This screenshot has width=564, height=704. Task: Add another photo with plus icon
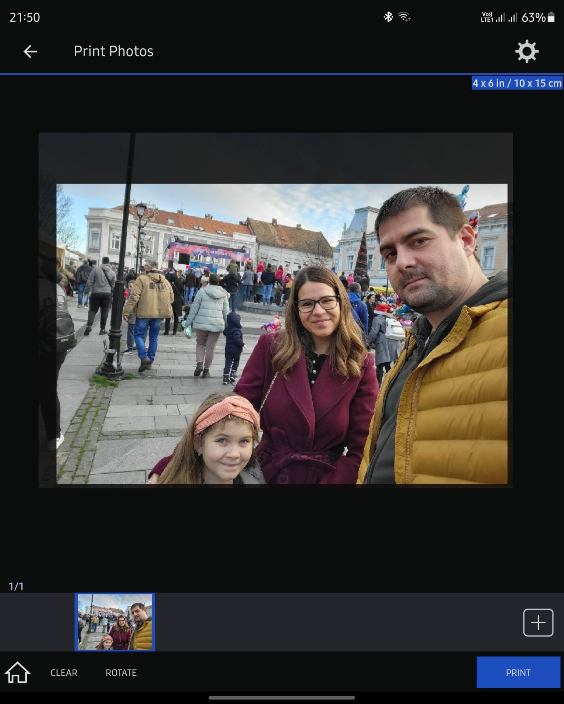coord(538,623)
